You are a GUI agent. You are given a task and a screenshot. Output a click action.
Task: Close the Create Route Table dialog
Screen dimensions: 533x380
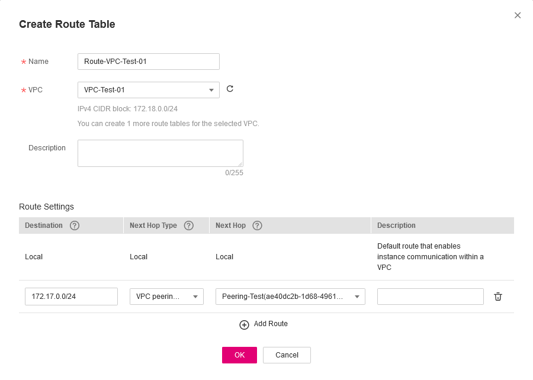(518, 15)
